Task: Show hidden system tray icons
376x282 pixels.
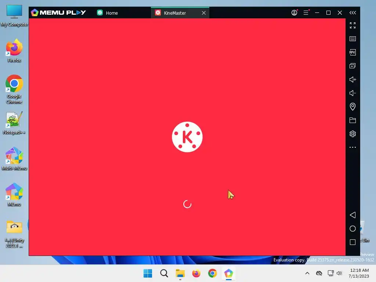Action: 307,273
